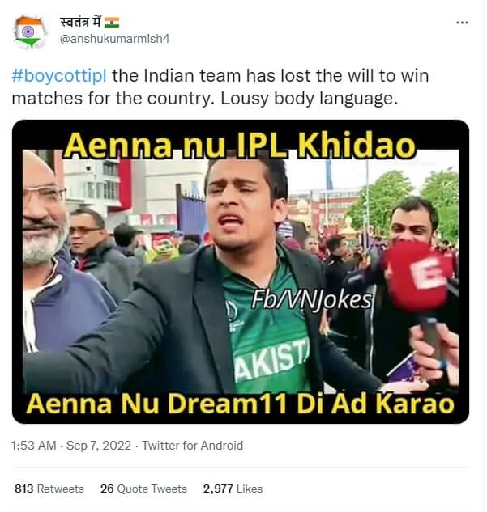The height and width of the screenshot is (512, 487).
Task: Open the #boycottipl hashtag
Action: point(59,76)
